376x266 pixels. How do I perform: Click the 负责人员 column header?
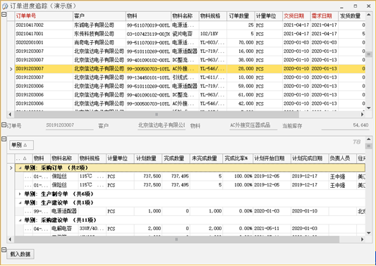point(342,158)
